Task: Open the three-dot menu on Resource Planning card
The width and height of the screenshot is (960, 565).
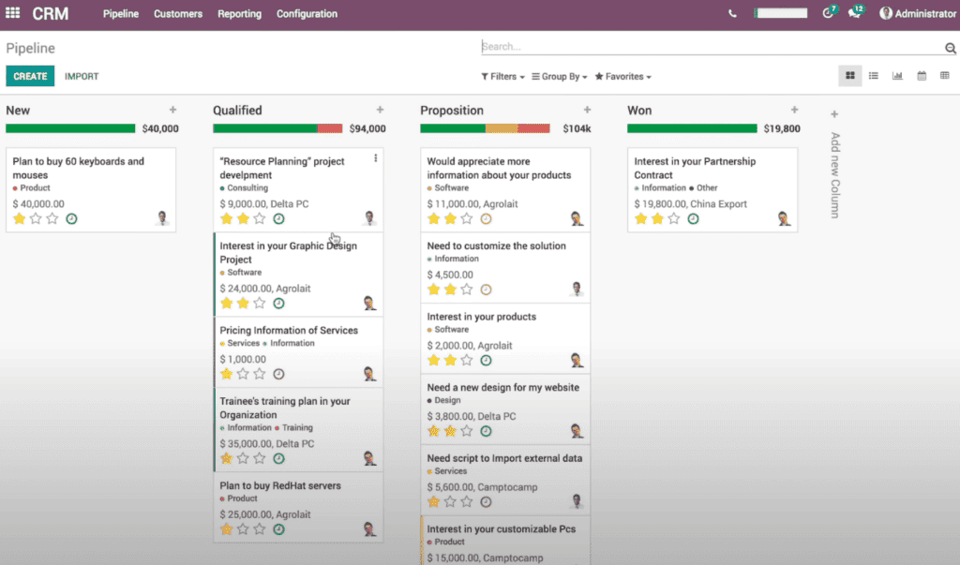Action: click(x=375, y=158)
